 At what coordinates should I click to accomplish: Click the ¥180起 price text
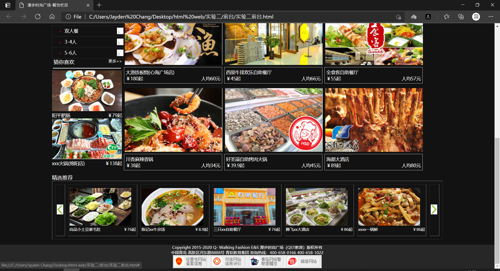click(135, 79)
